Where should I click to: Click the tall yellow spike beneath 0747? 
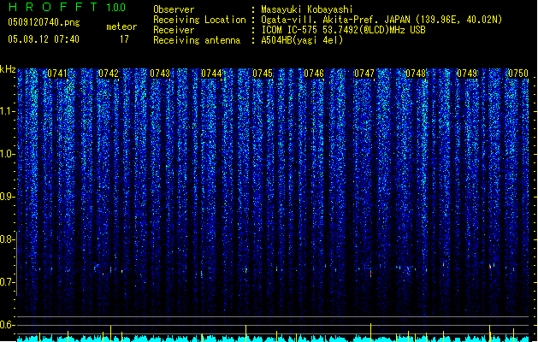(370, 332)
